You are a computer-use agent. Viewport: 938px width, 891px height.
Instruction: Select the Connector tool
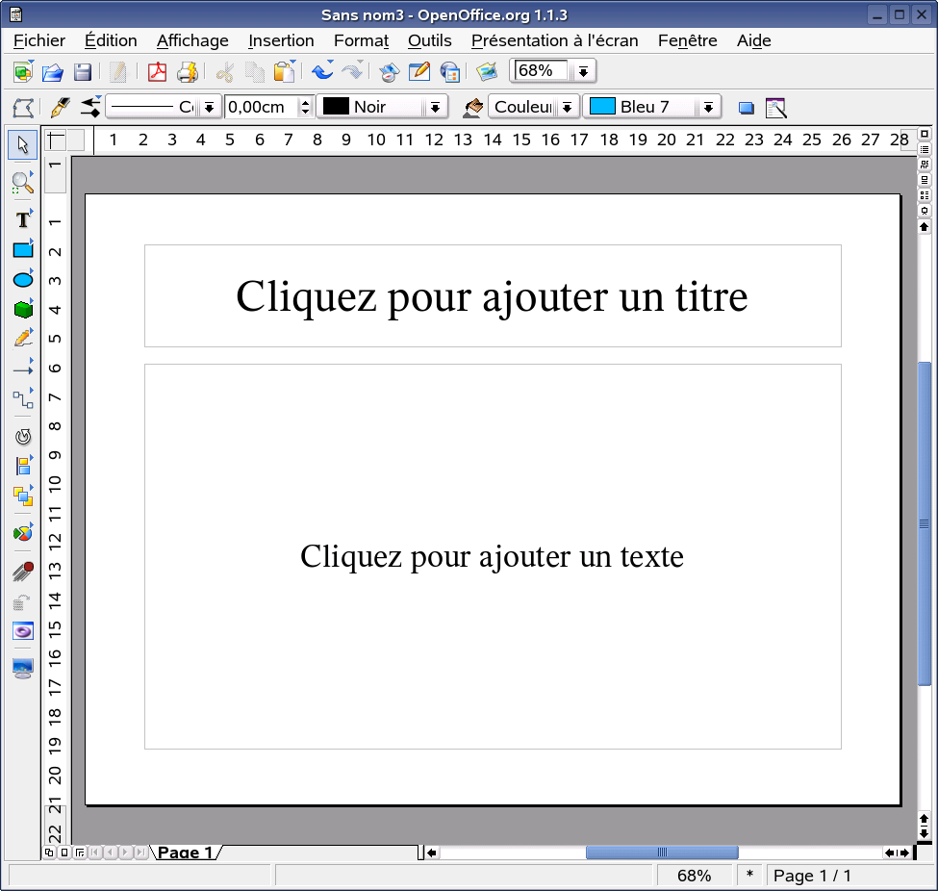[22, 397]
